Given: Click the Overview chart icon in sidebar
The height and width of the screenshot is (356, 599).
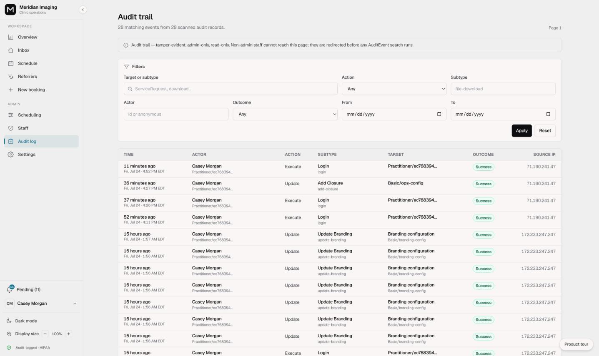Looking at the screenshot, I should tap(11, 37).
